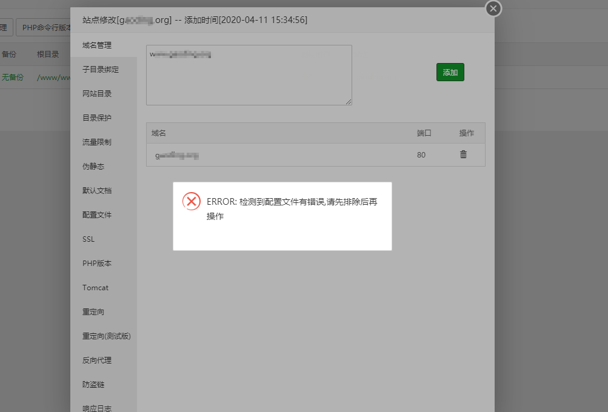Click the ERROR message text

(x=292, y=209)
